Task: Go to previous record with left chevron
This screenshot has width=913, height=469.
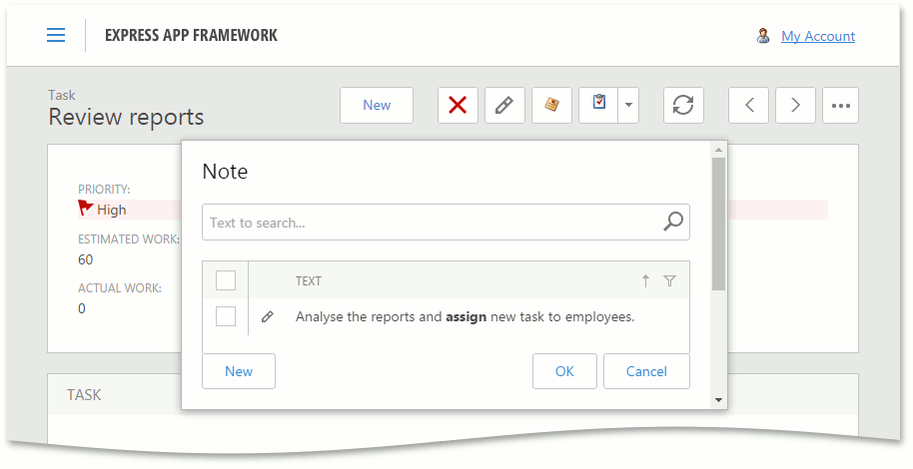Action: [x=748, y=105]
